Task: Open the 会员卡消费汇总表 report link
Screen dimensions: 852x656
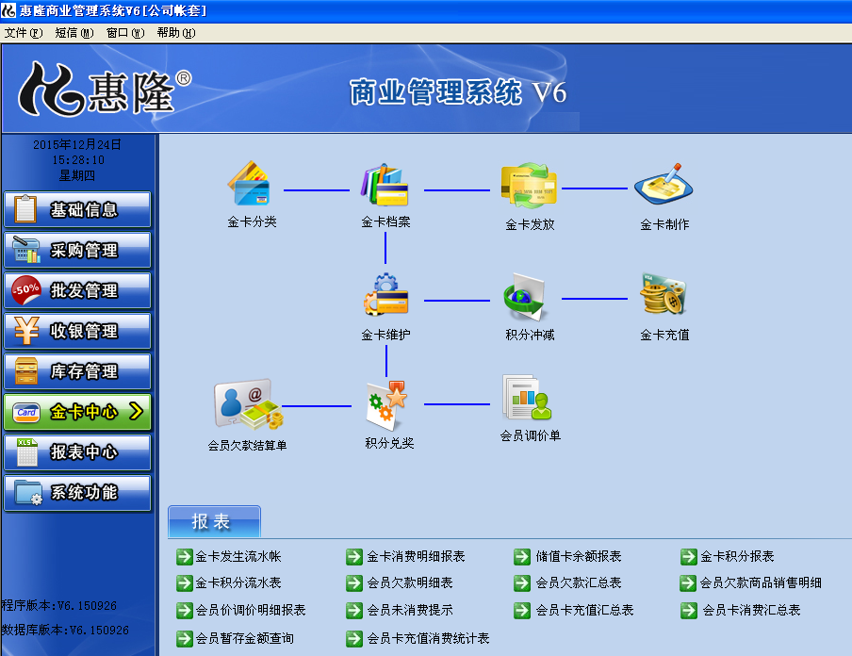Action: click(x=751, y=611)
